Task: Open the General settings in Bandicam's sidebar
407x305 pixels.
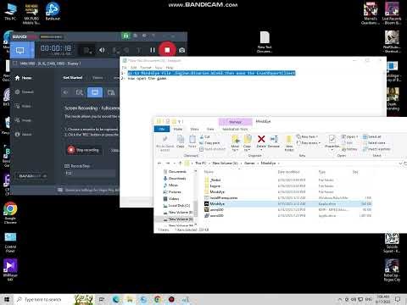Action: 24,92
